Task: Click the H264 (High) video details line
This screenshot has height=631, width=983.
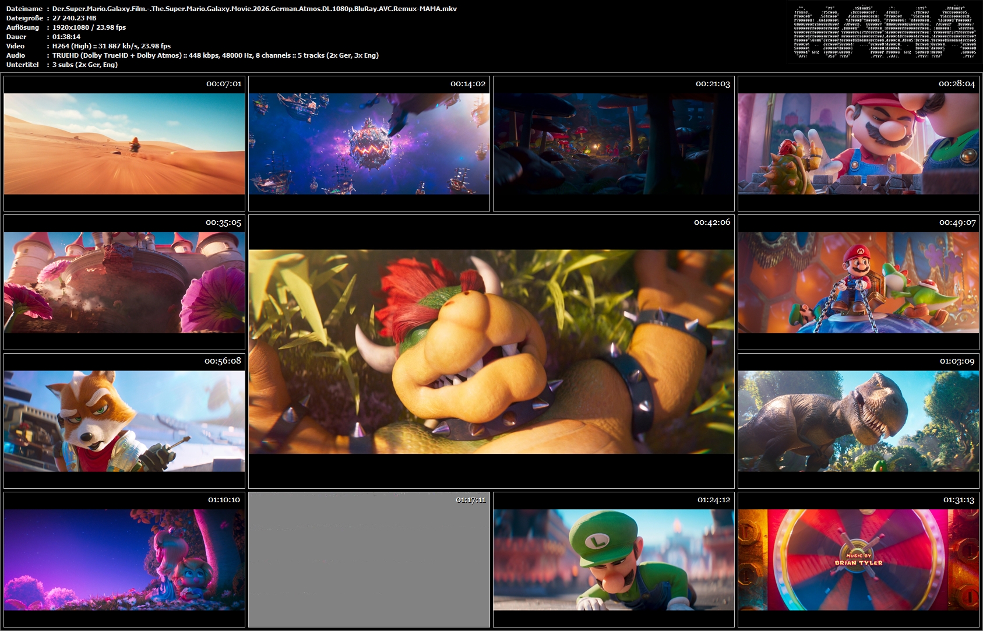Action: click(112, 46)
